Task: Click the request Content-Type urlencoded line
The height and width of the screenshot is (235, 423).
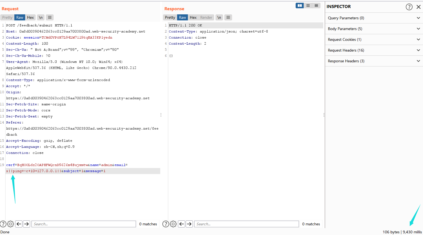Action: 58,80
